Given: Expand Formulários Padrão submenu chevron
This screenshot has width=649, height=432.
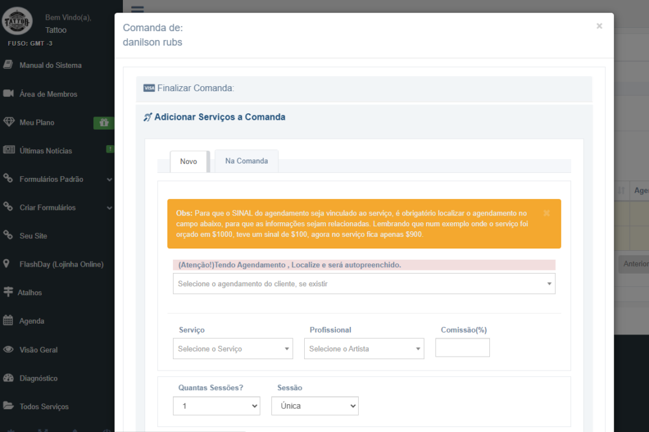Looking at the screenshot, I should pyautogui.click(x=109, y=180).
